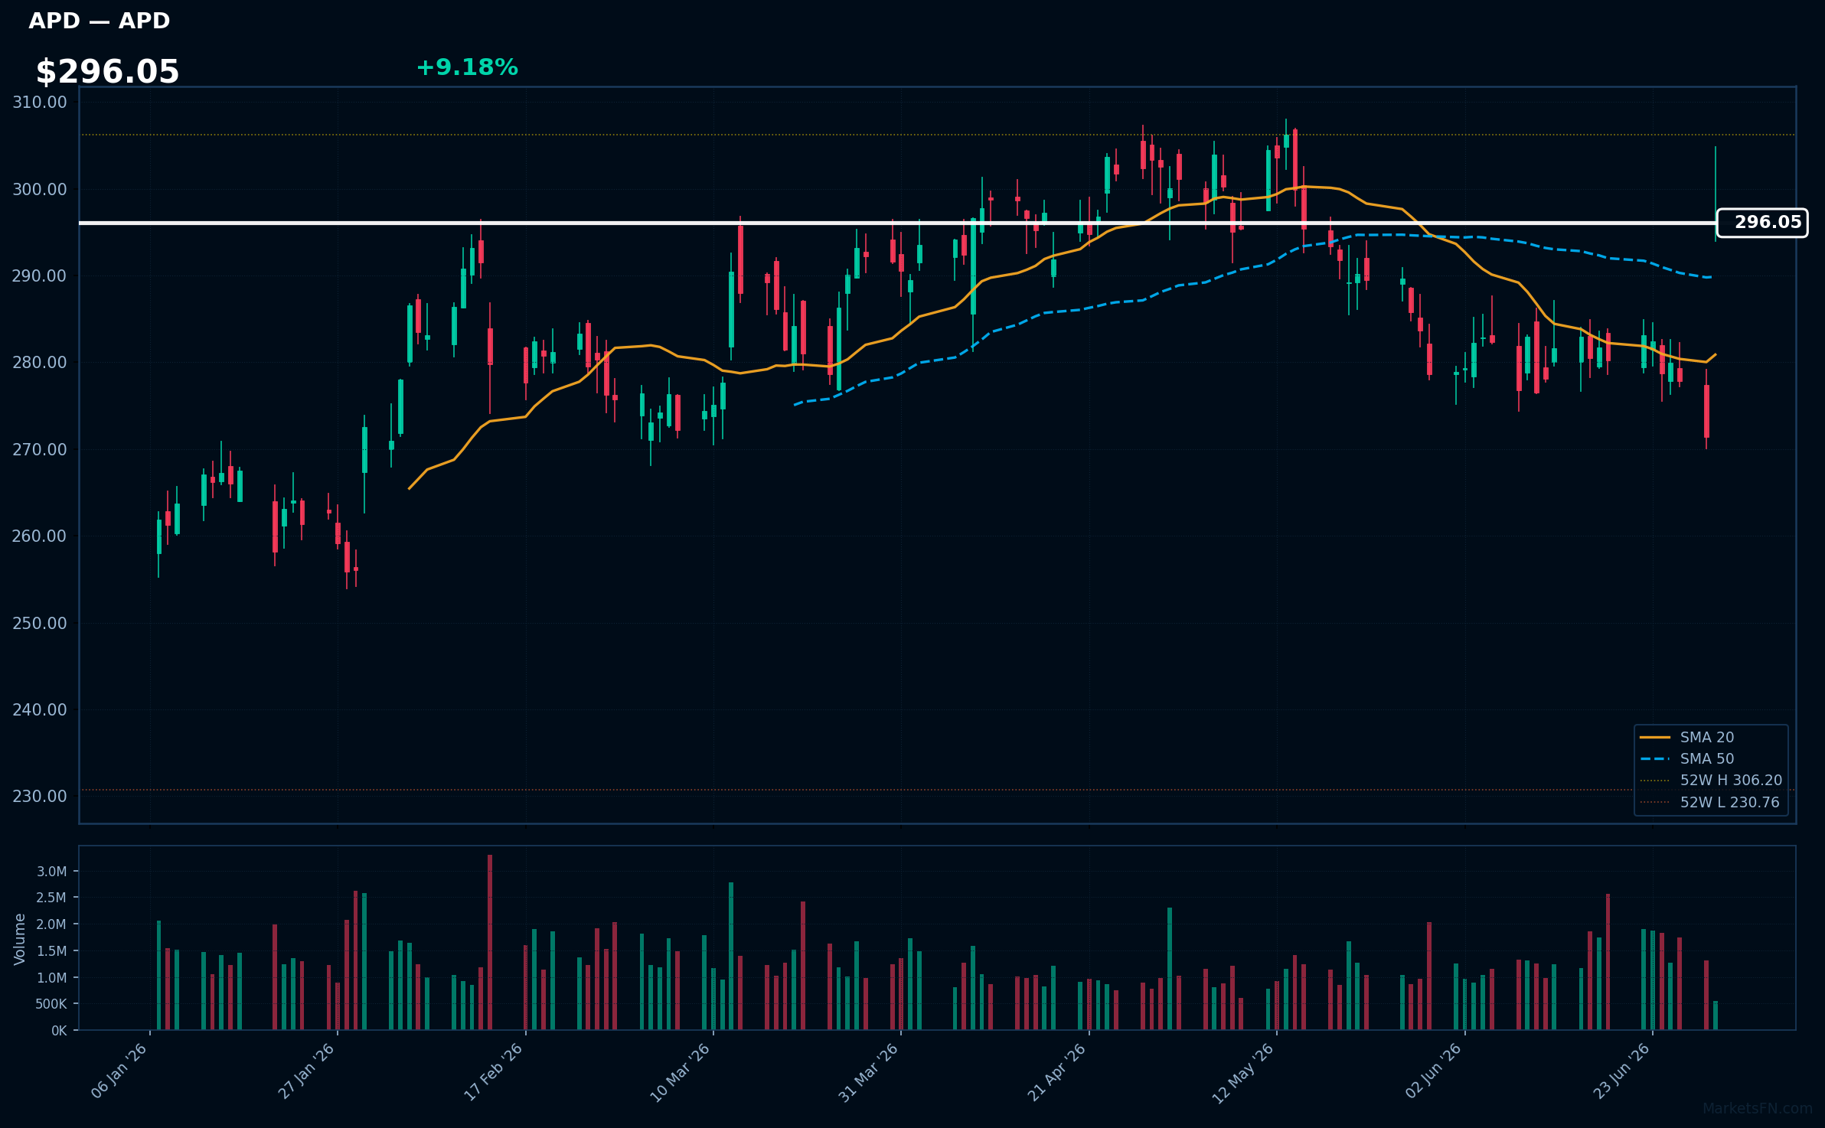1825x1128 pixels.
Task: Click the 280.00 price axis label
Action: tap(40, 362)
